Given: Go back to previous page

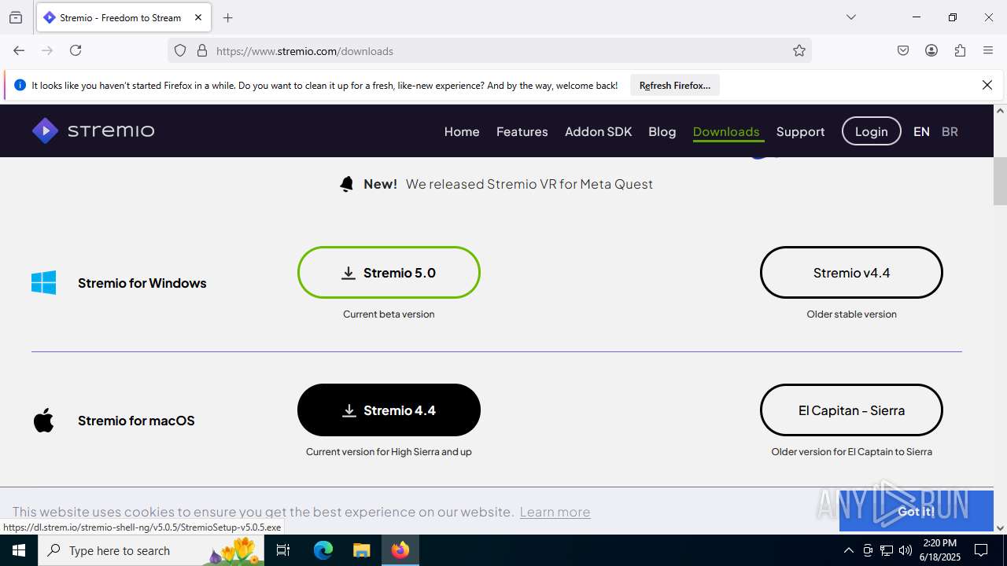Looking at the screenshot, I should (x=19, y=50).
